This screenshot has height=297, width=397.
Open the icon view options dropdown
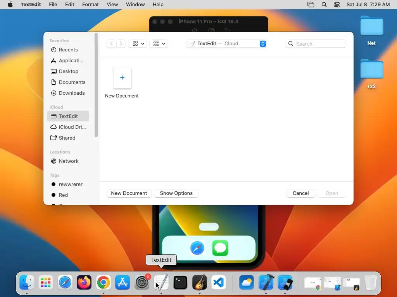tap(138, 44)
